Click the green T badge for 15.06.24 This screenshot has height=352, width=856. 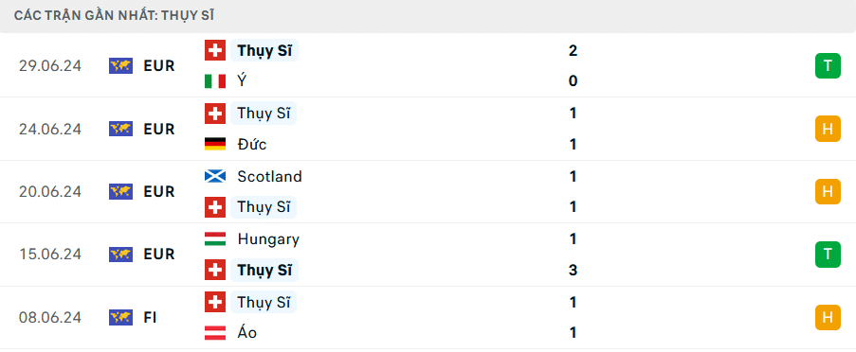pos(829,255)
